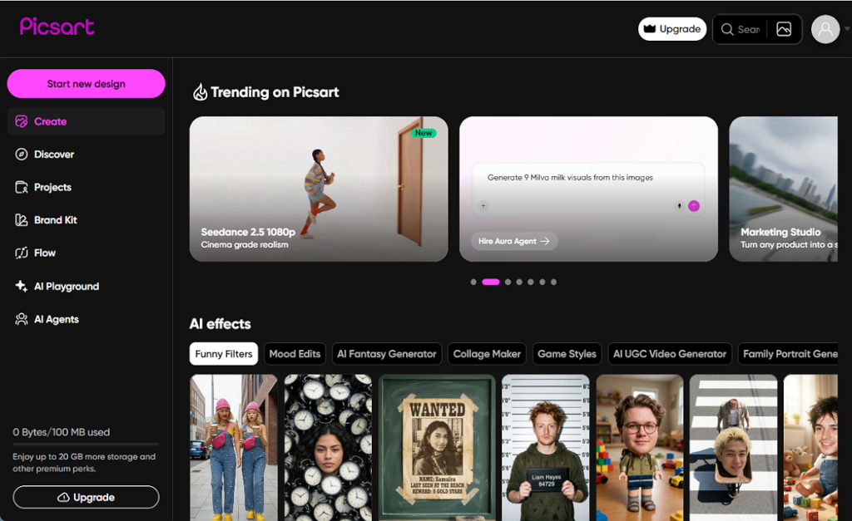
Task: Expand the account dropdown arrow beside avatar
Action: [x=846, y=29]
